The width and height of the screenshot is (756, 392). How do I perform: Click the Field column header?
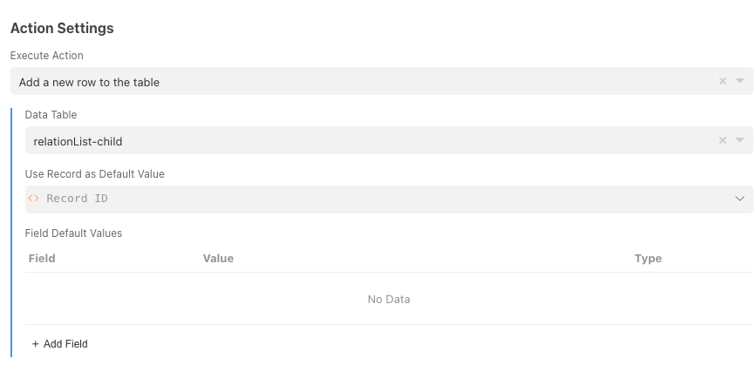click(x=42, y=259)
